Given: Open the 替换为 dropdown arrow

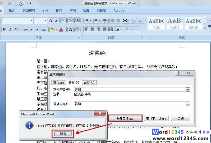Looking at the screenshot, I should [x=188, y=104].
